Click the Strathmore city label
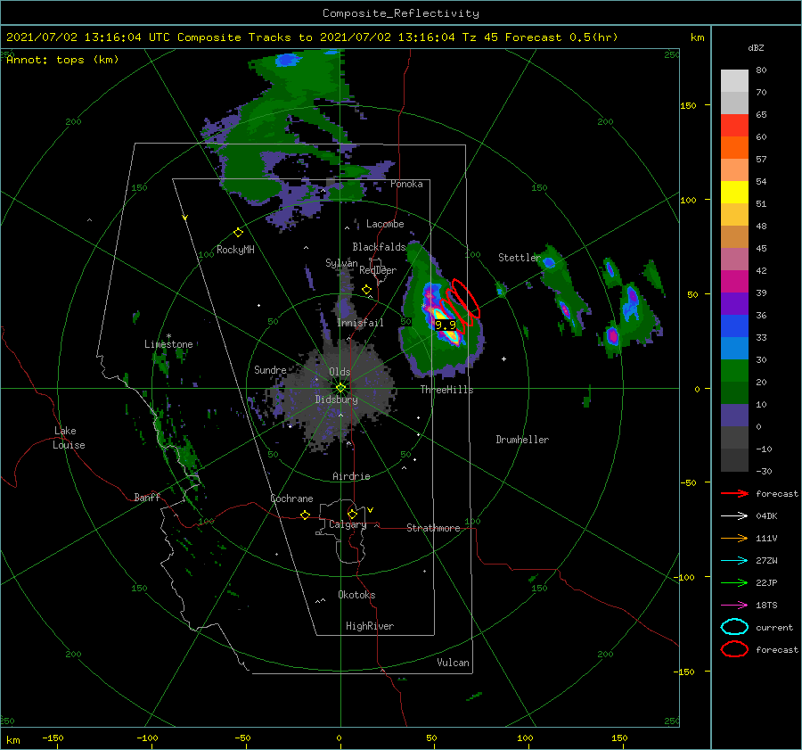 pos(433,528)
